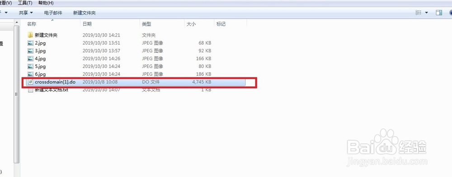452x177 pixels.
Task: Sort by the 标记 column header
Action: [221, 24]
